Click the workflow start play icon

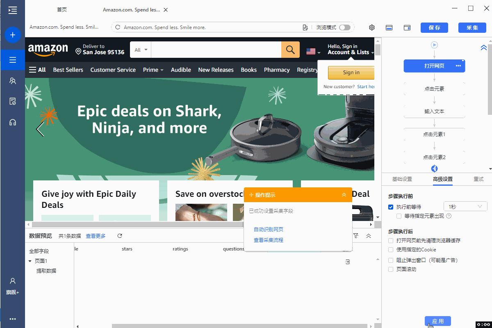point(435,45)
